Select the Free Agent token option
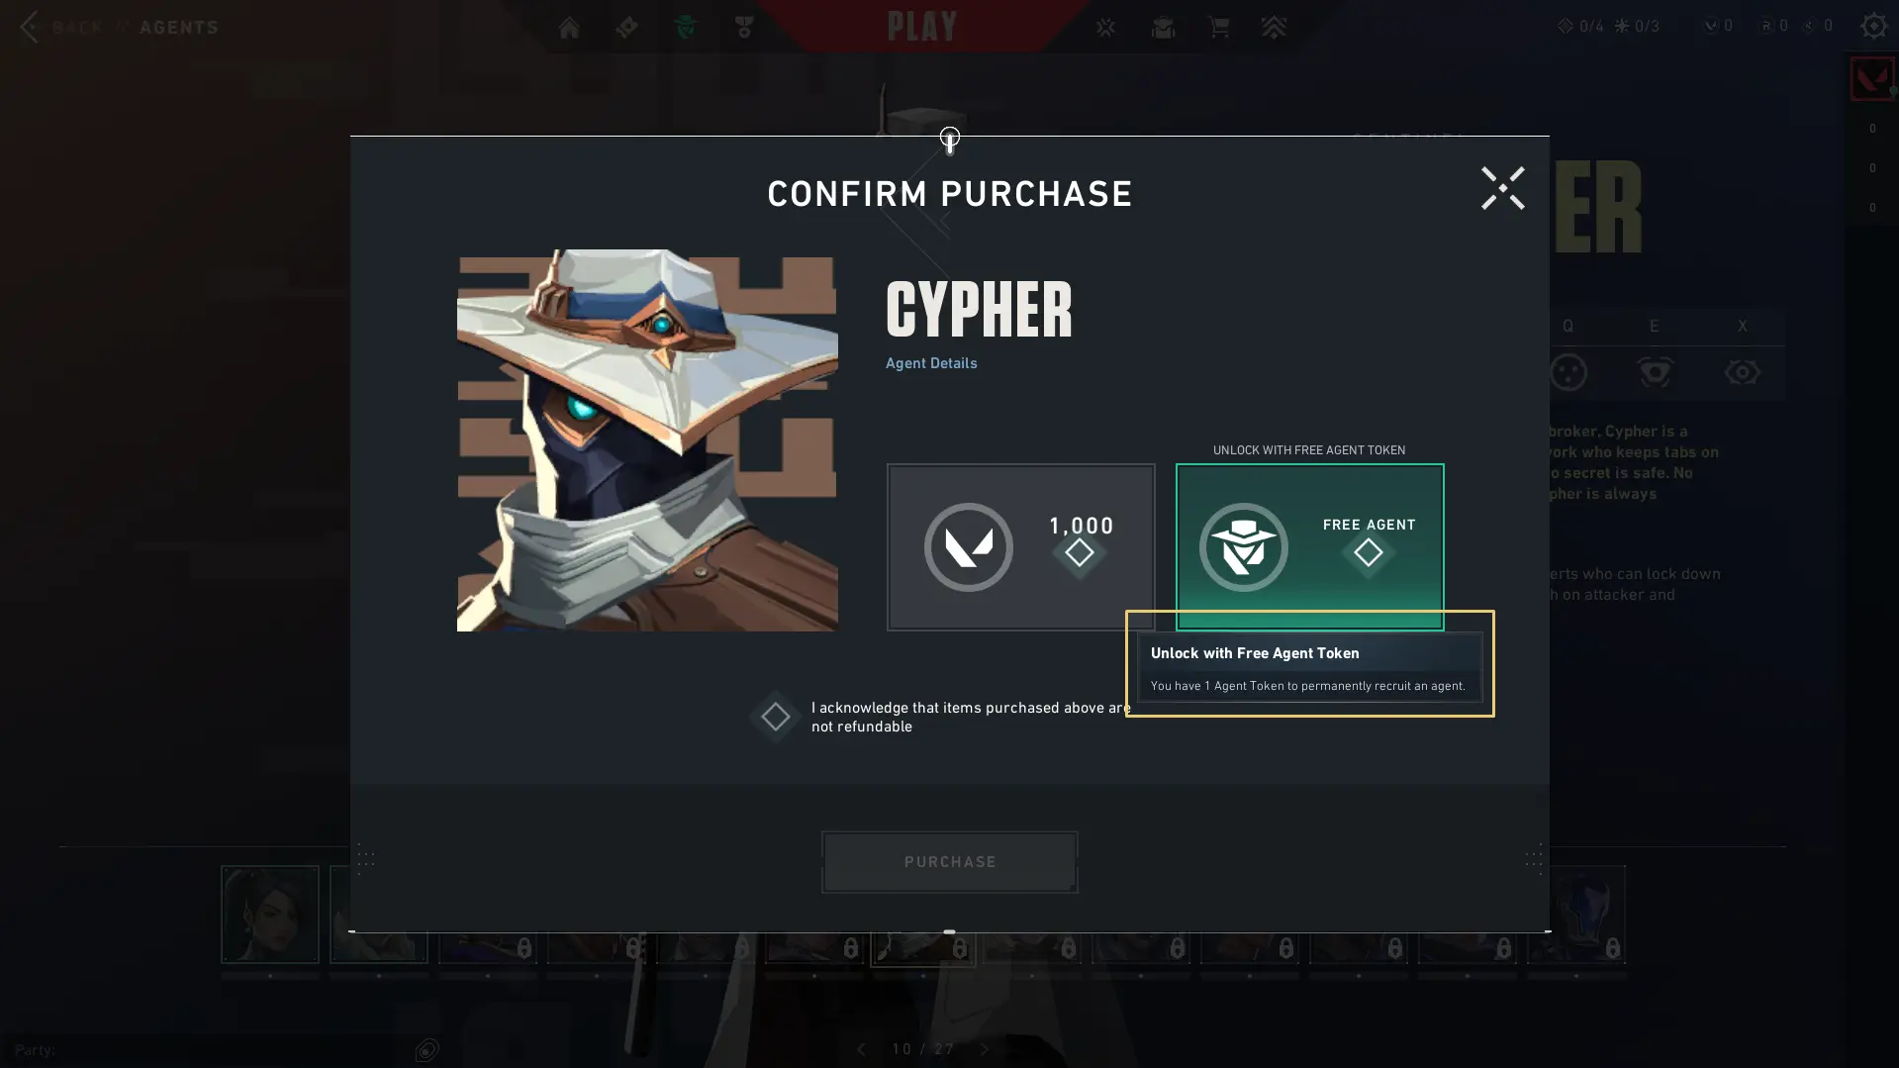The width and height of the screenshot is (1899, 1068). (x=1309, y=546)
